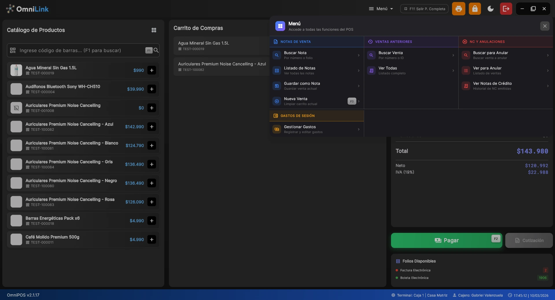
Task: Add Agua Mineral Sin Gas 1.5L to cart
Action: click(x=152, y=70)
